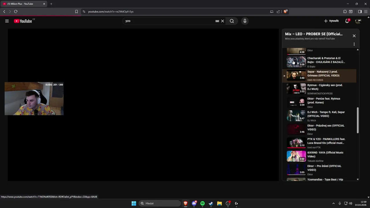
Task: Start voice search with microphone
Action: coord(245,21)
